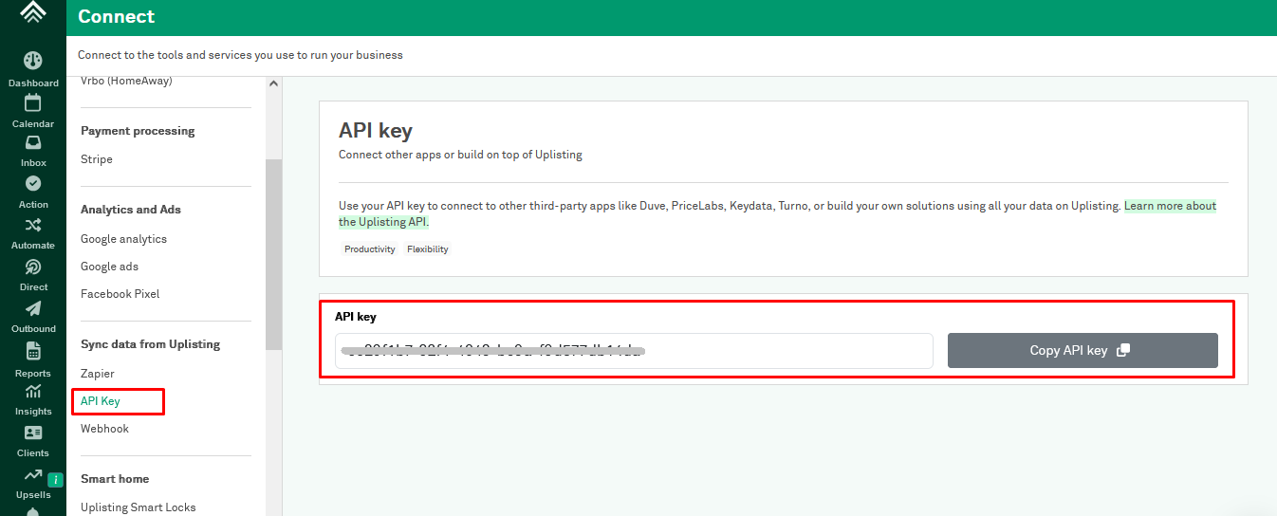Image resolution: width=1277 pixels, height=516 pixels.
Task: Open the Reports document icon
Action: click(33, 350)
